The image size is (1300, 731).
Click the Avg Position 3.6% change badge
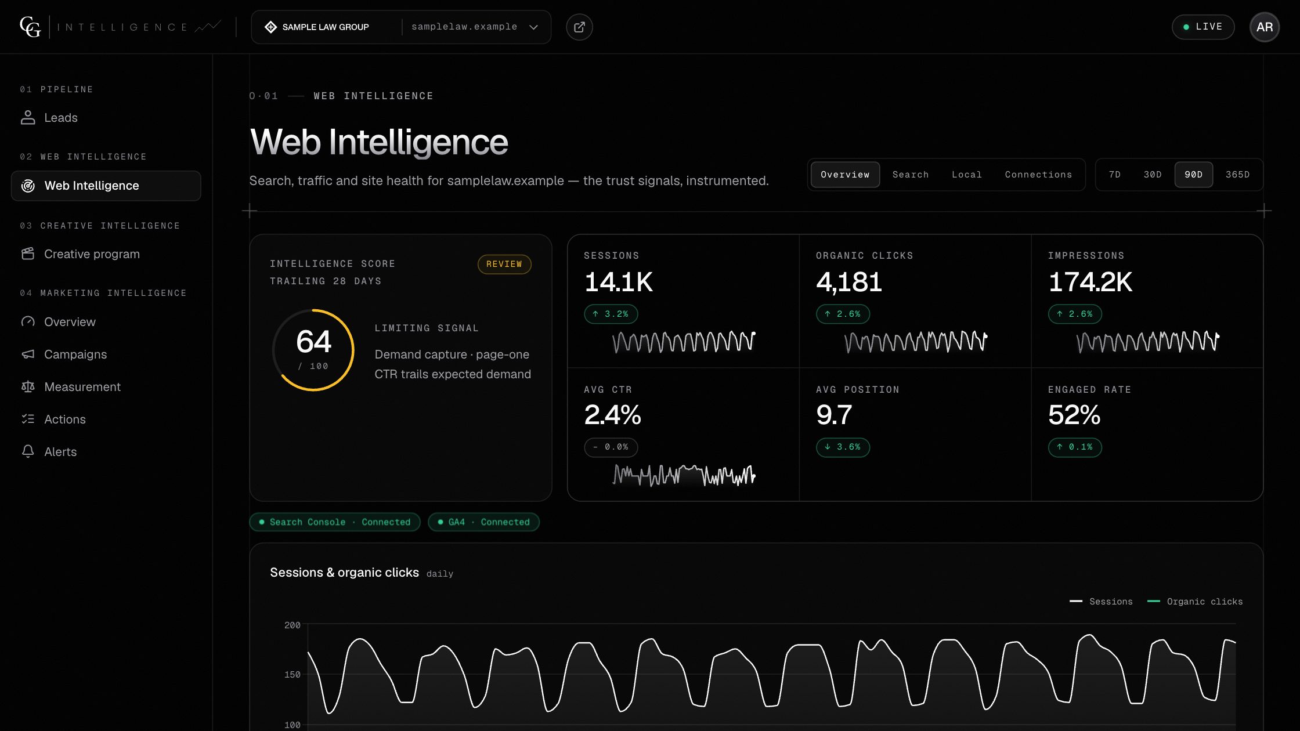click(x=843, y=447)
